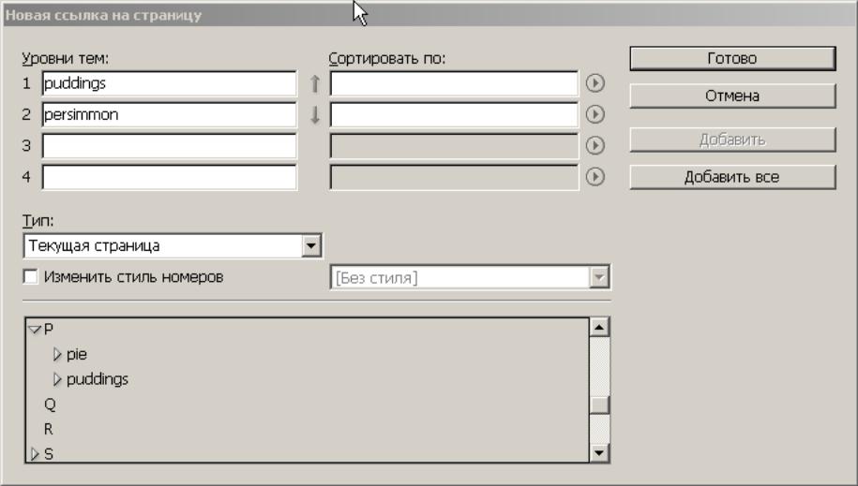Screen dimensions: 858x486
Task: Click the move topic level down arrow
Action: click(x=315, y=115)
